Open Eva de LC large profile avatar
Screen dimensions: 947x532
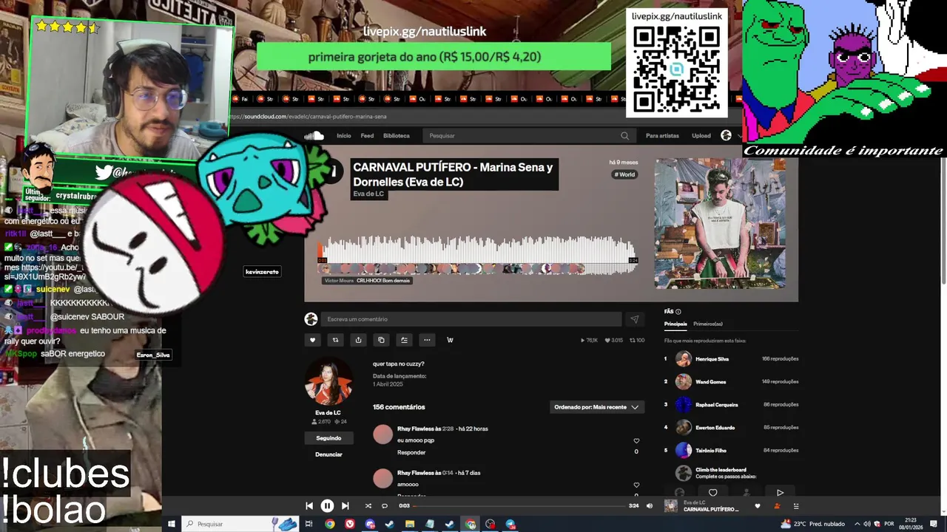[328, 381]
